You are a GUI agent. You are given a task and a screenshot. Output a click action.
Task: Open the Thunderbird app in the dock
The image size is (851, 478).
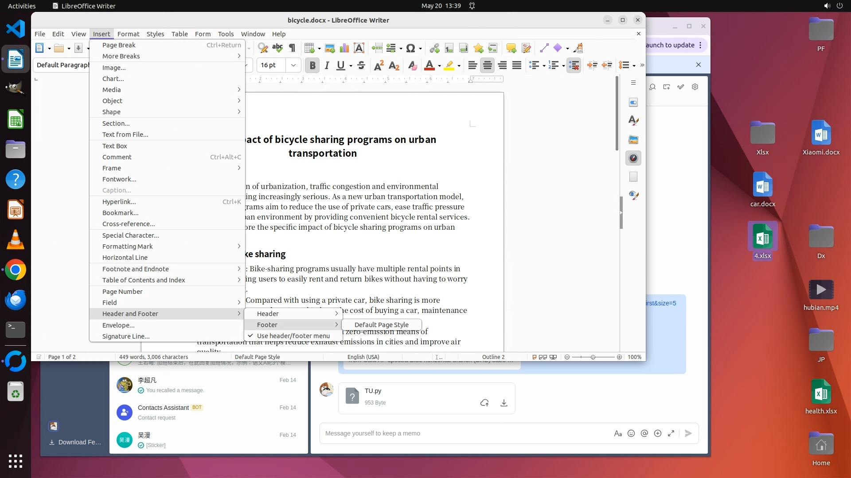coord(16,300)
